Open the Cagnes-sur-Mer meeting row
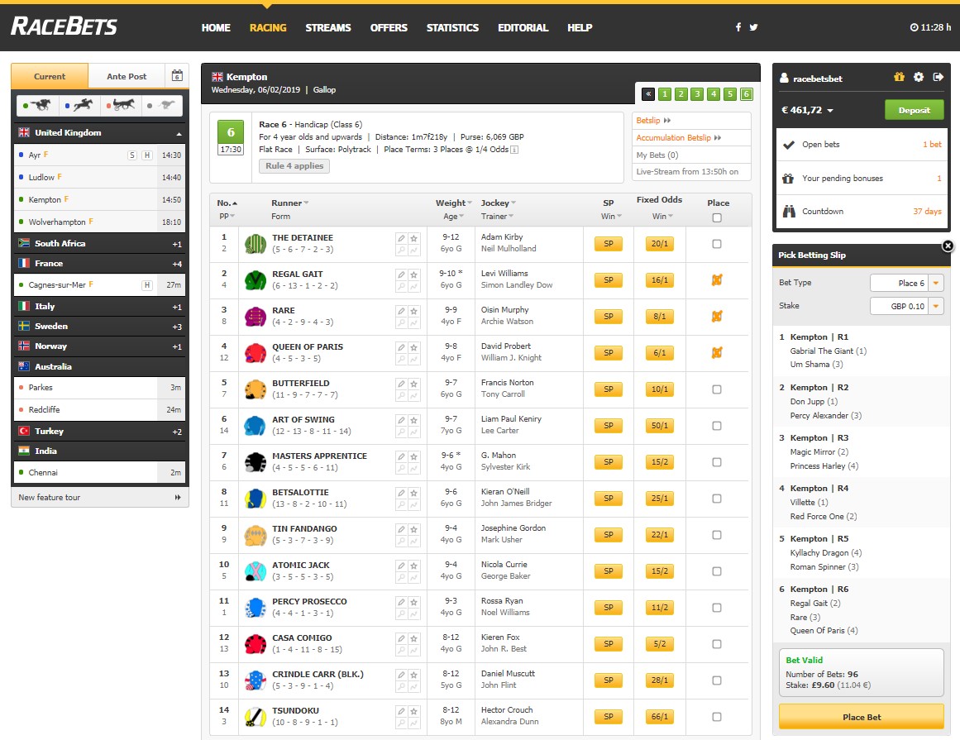The height and width of the screenshot is (740, 960). tap(100, 284)
